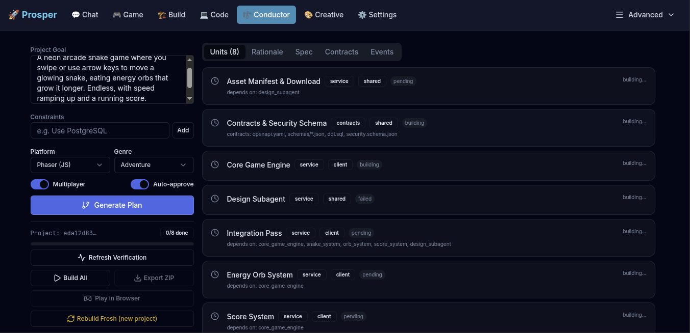Click the Project Goal scrollbar up arrow

point(189,60)
